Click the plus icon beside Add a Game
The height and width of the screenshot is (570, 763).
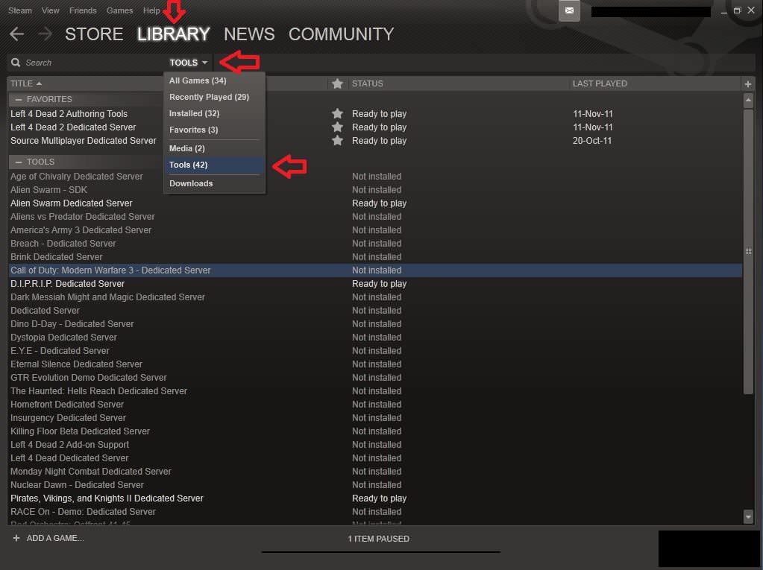pos(16,538)
